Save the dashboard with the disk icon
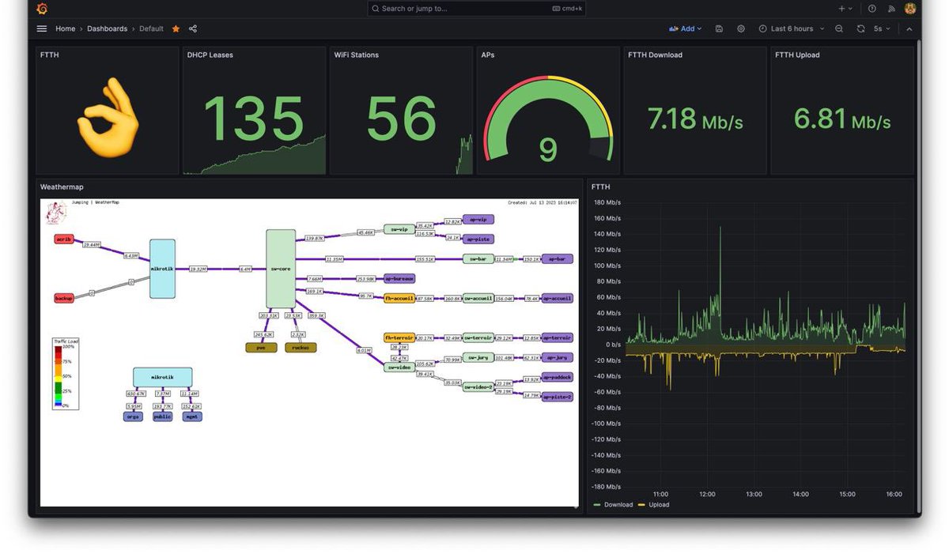The height and width of the screenshot is (554, 949). pyautogui.click(x=719, y=28)
